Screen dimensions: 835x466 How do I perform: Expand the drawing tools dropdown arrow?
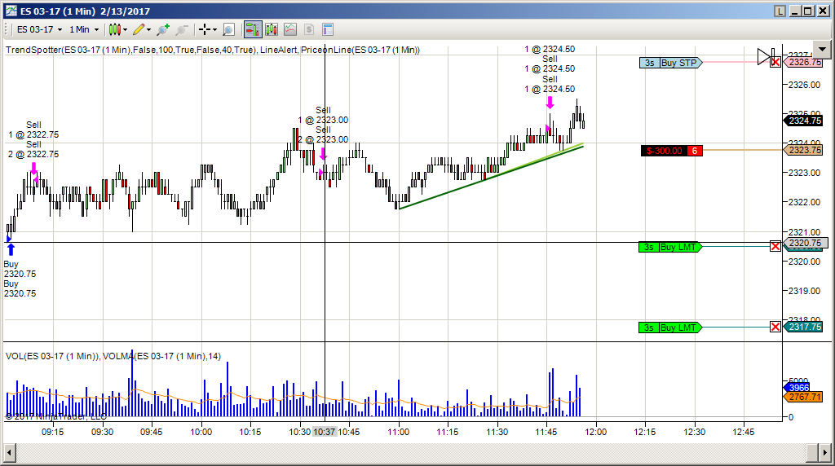tap(149, 30)
